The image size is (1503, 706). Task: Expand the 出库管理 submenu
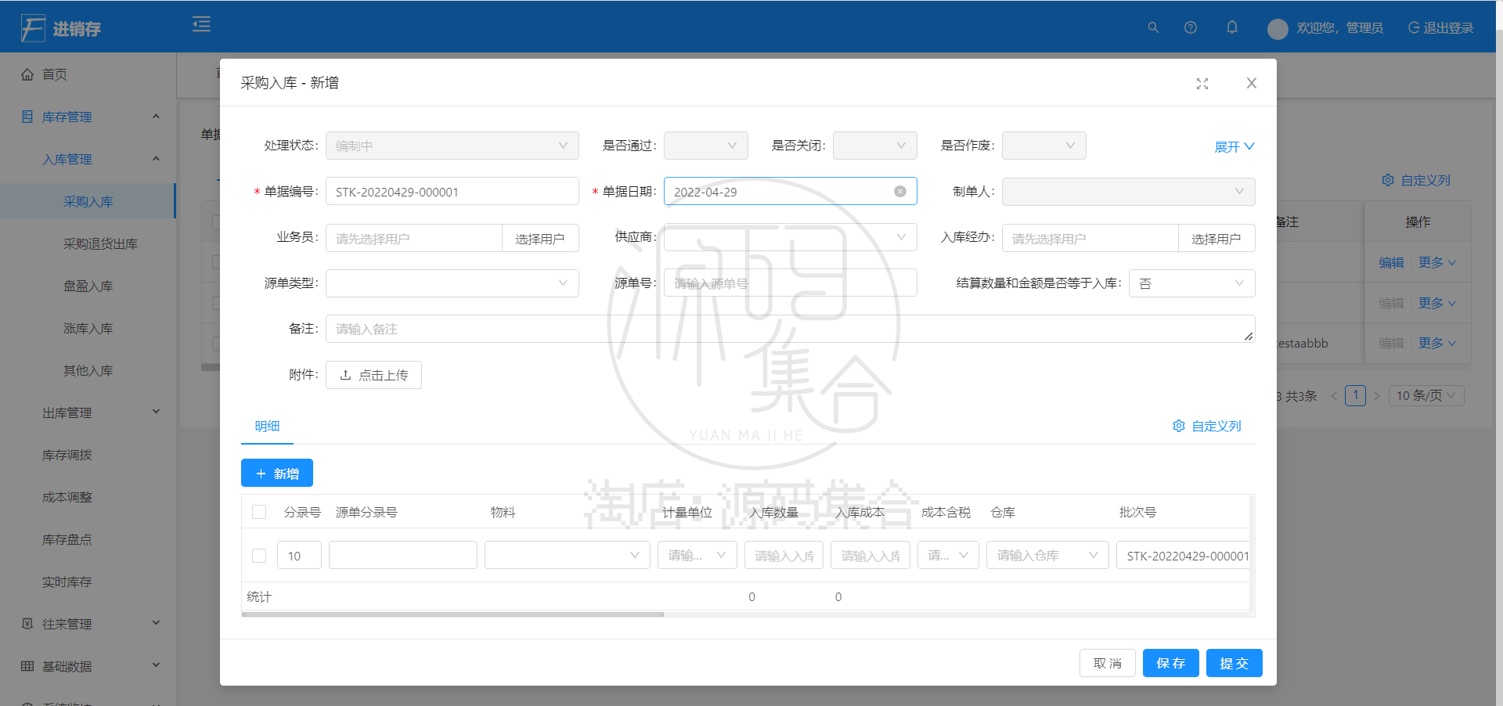pos(88,412)
